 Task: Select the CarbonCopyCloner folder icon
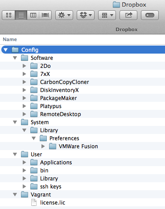coord(34,82)
